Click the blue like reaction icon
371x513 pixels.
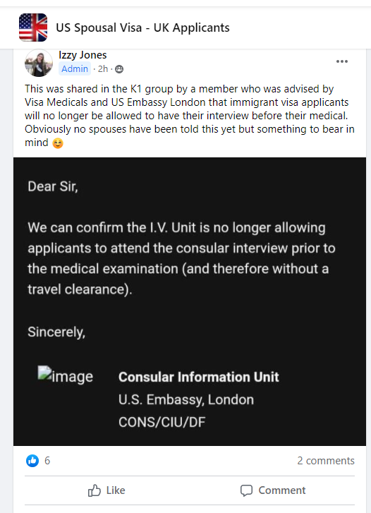coord(32,461)
